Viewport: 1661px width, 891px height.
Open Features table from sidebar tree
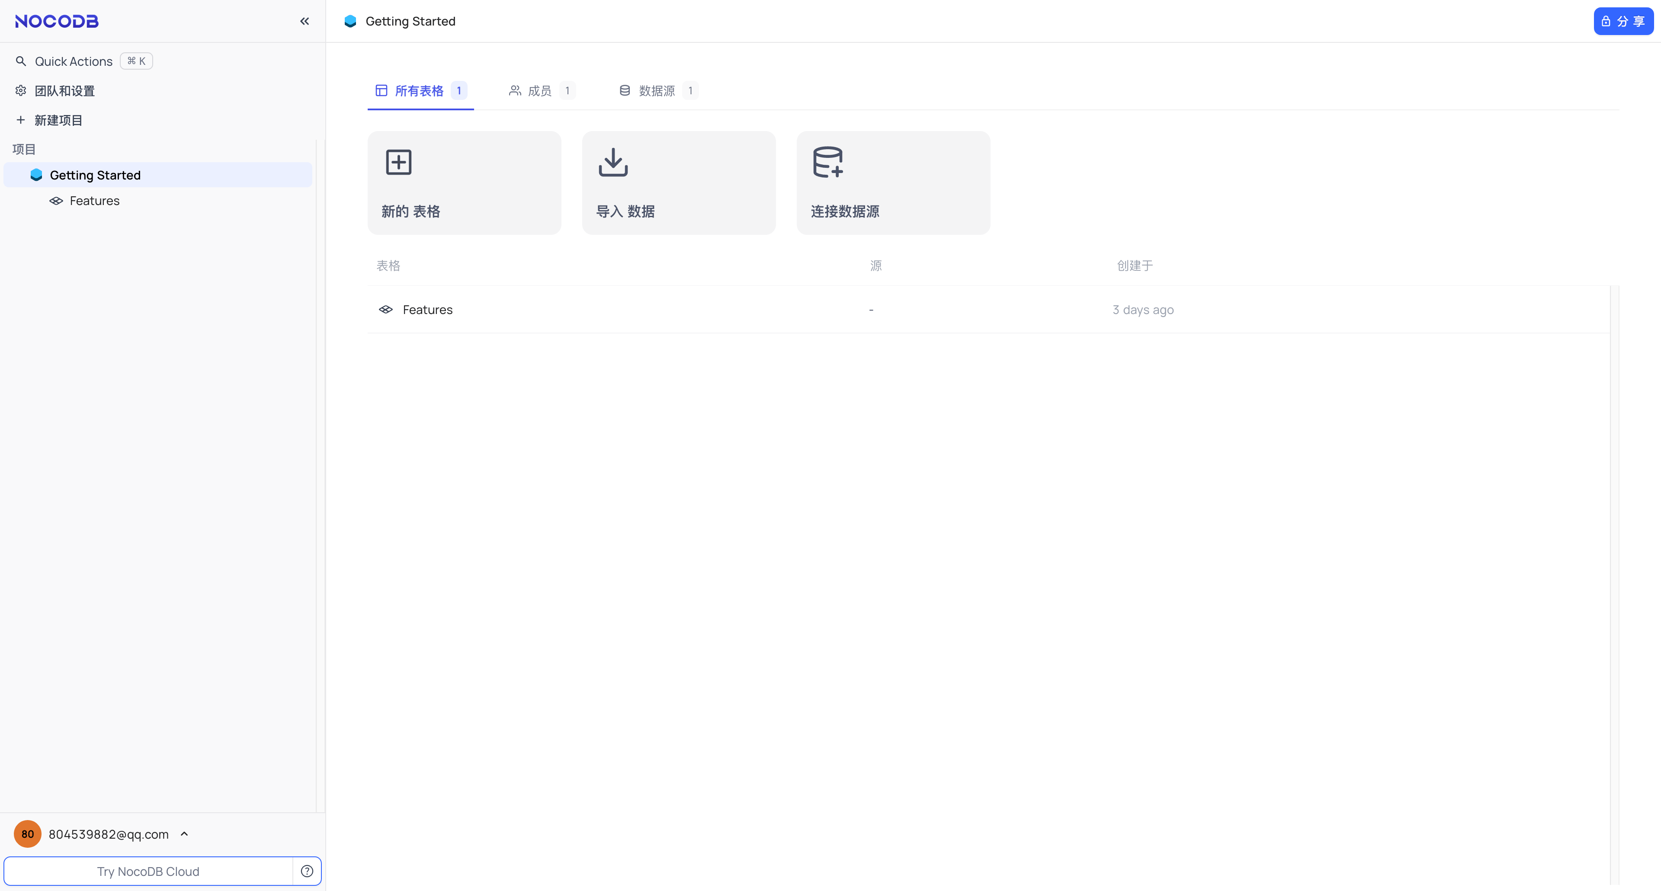tap(94, 201)
